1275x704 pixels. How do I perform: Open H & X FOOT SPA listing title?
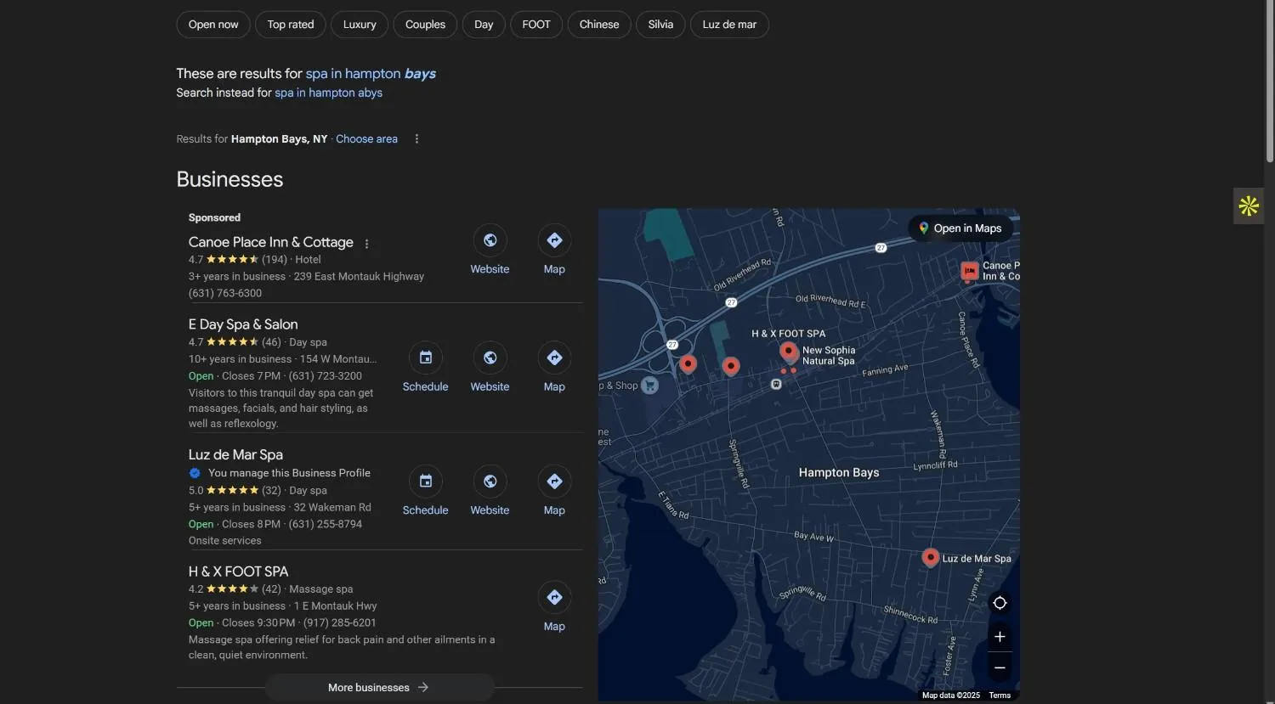point(239,572)
